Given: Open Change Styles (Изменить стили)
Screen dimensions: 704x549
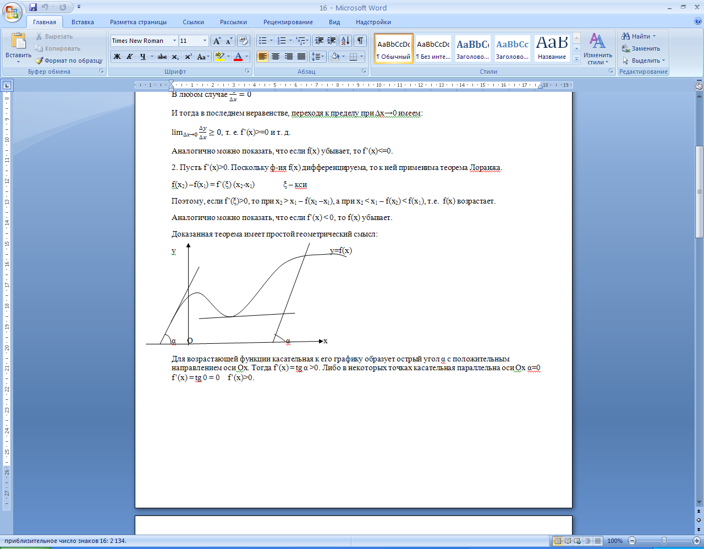Looking at the screenshot, I should 598,50.
